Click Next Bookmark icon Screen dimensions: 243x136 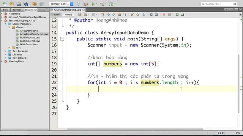coord(137,14)
